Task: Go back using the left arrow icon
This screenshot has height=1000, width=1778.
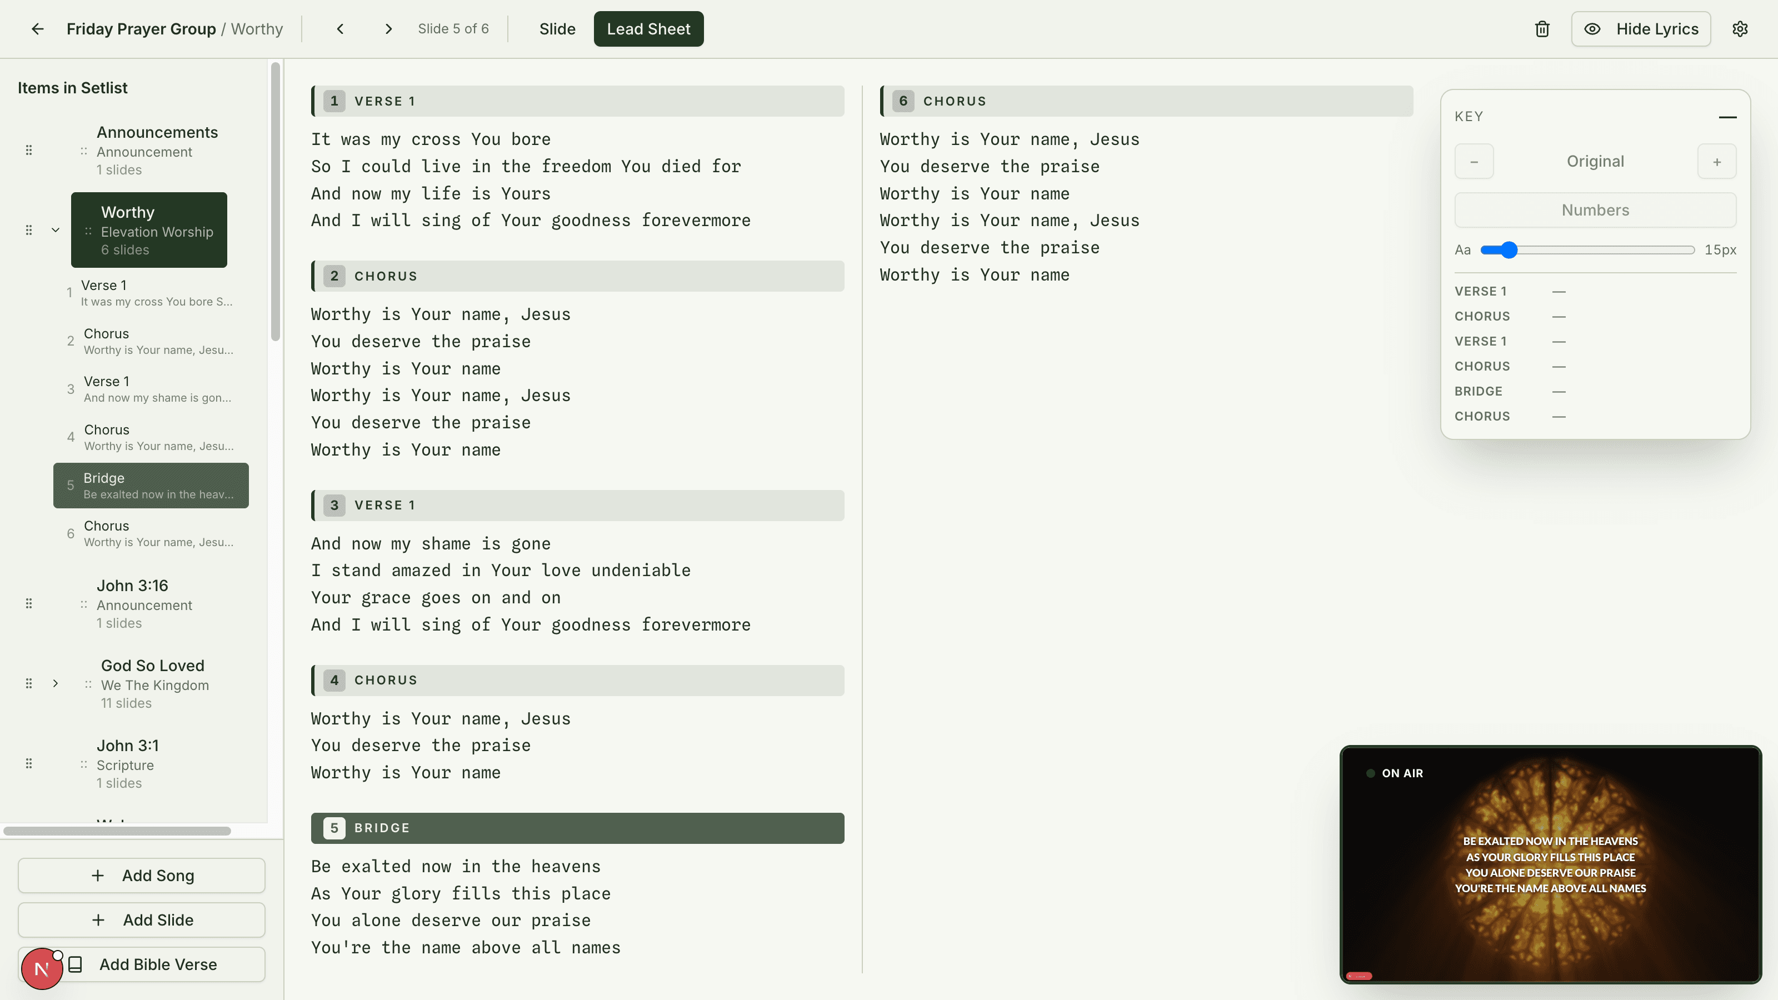Action: click(37, 29)
